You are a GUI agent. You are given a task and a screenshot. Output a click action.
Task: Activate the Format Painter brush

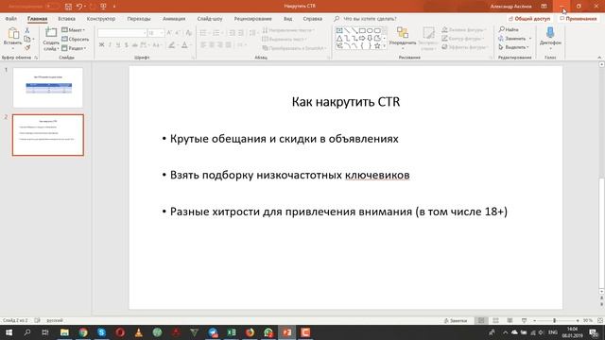[x=27, y=48]
